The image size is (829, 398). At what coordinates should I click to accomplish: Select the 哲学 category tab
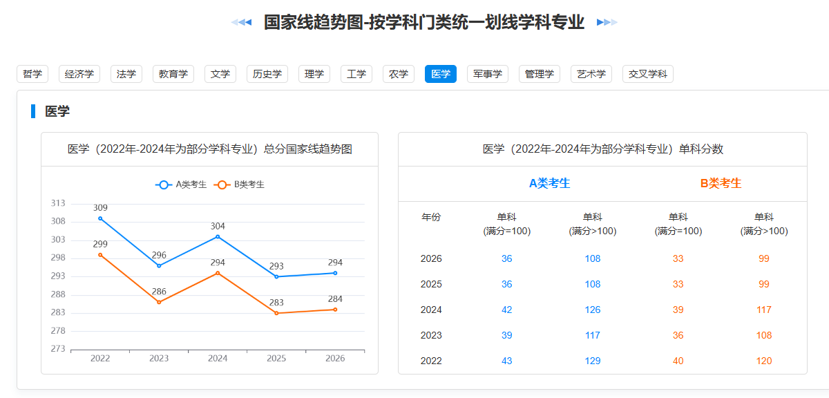pyautogui.click(x=32, y=74)
